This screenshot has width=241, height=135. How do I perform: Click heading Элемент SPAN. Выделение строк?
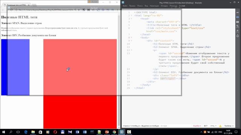pyautogui.click(x=21, y=23)
